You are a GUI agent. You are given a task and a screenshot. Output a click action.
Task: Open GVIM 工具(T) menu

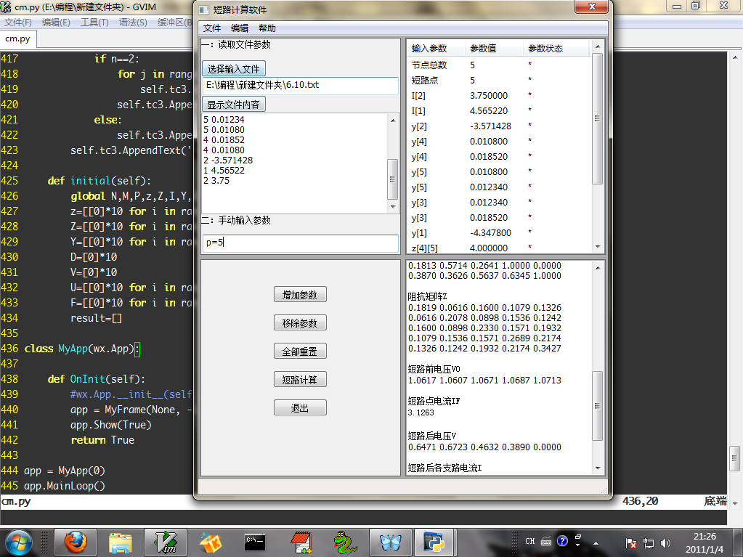94,23
